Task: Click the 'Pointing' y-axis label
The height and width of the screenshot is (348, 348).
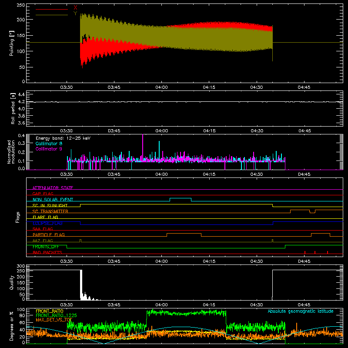Action: (12, 43)
